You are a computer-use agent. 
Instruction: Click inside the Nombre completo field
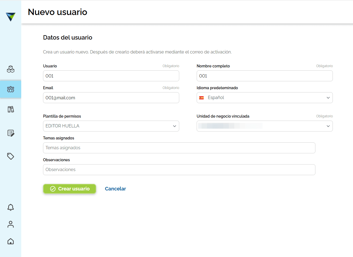[265, 76]
